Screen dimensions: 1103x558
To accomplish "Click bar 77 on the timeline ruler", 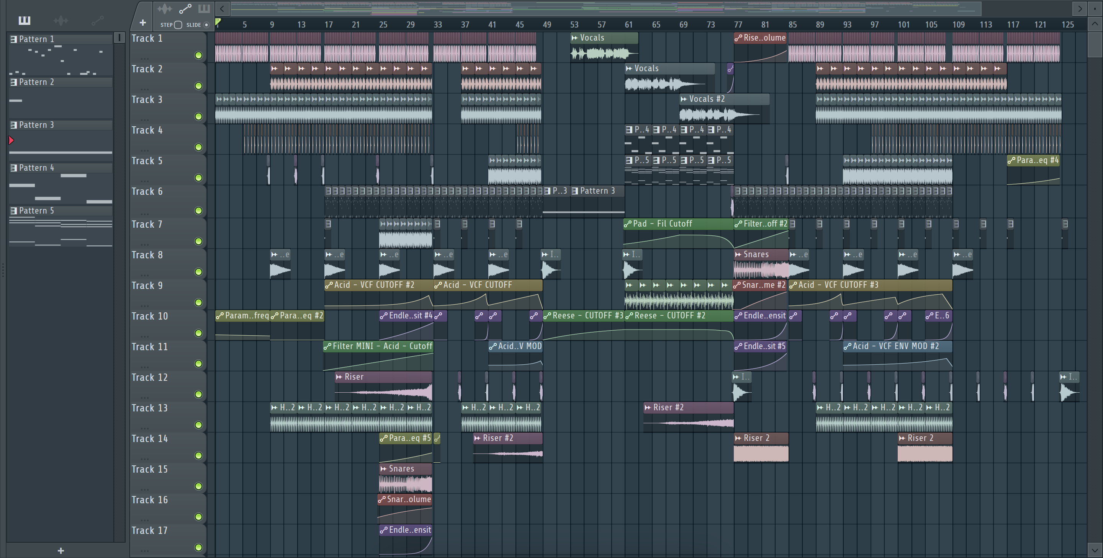I will [x=738, y=25].
